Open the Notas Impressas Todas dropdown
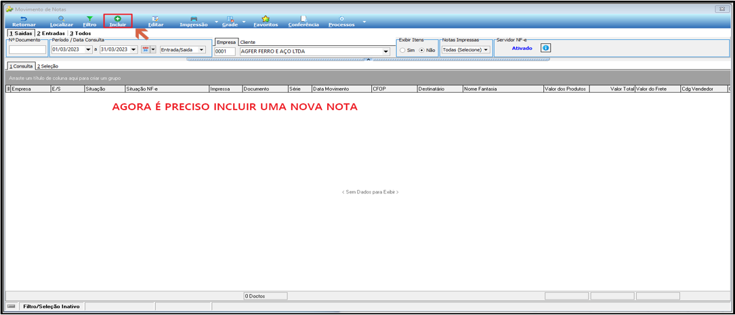 click(x=465, y=49)
